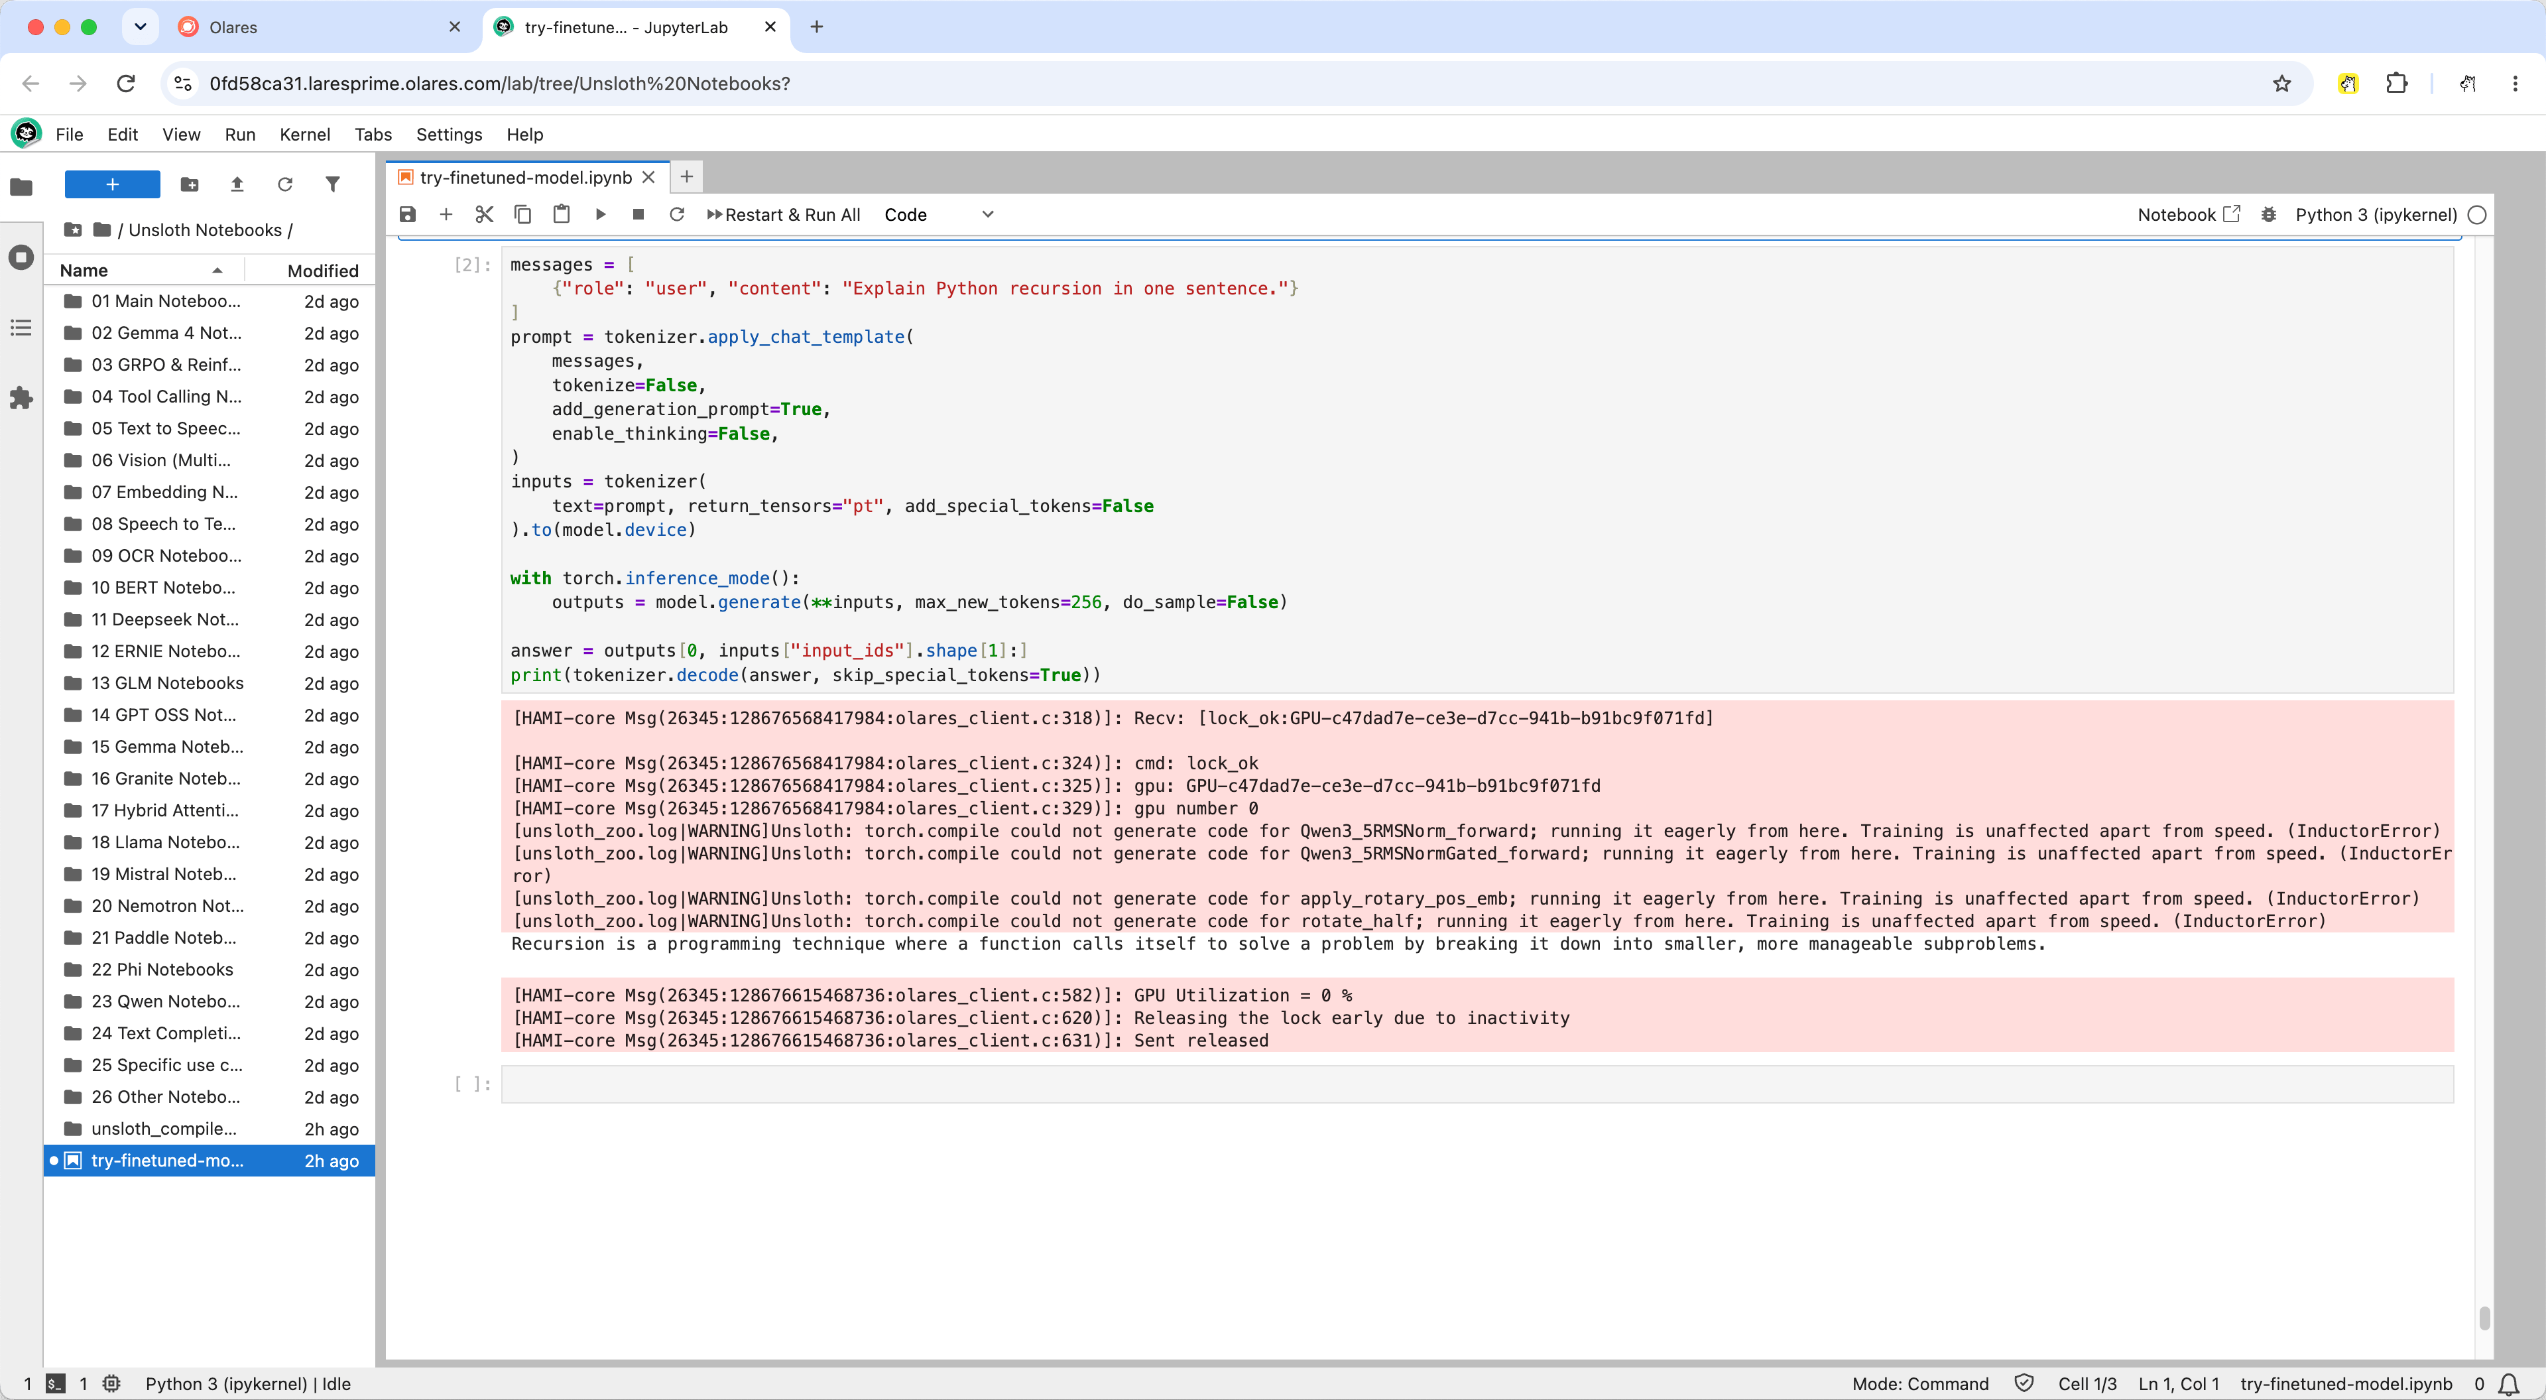Create a new folder in file browser
2546x1400 pixels.
pyautogui.click(x=190, y=184)
